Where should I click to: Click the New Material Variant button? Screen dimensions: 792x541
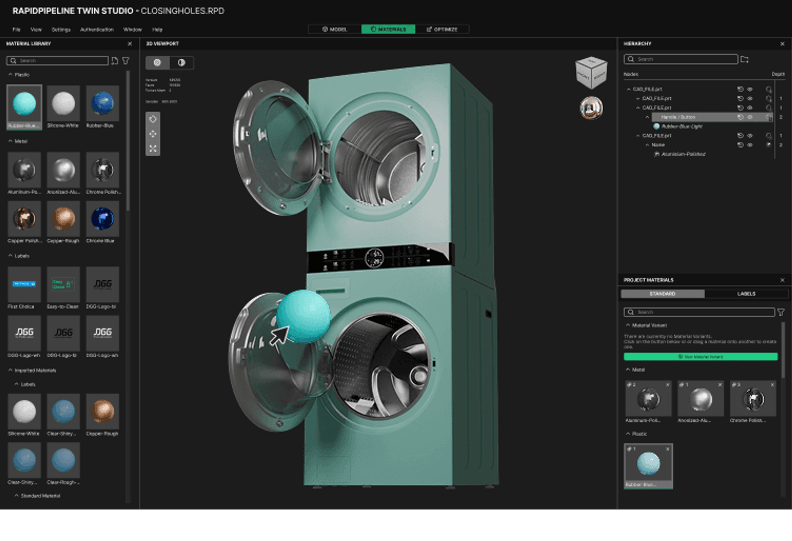[700, 356]
